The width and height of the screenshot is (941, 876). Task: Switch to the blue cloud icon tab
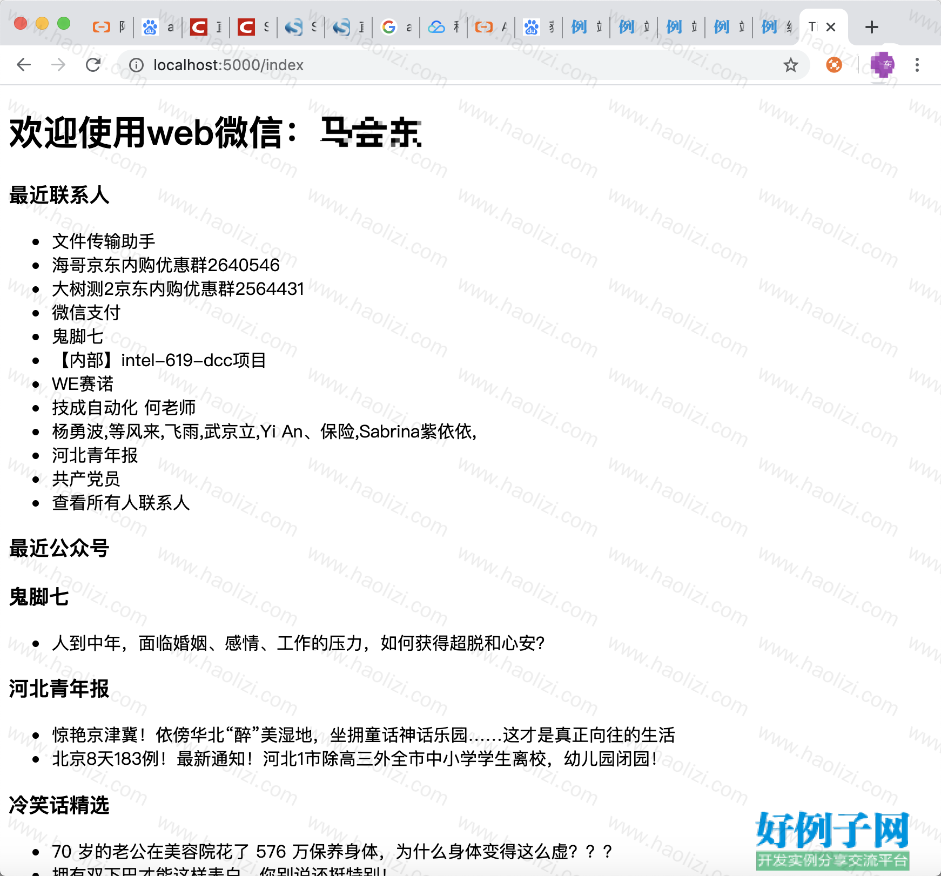pos(443,27)
